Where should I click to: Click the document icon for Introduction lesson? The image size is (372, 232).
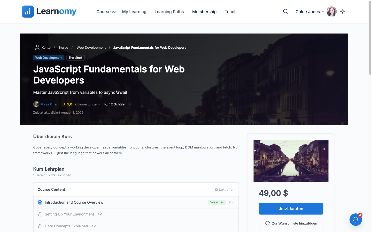click(40, 202)
